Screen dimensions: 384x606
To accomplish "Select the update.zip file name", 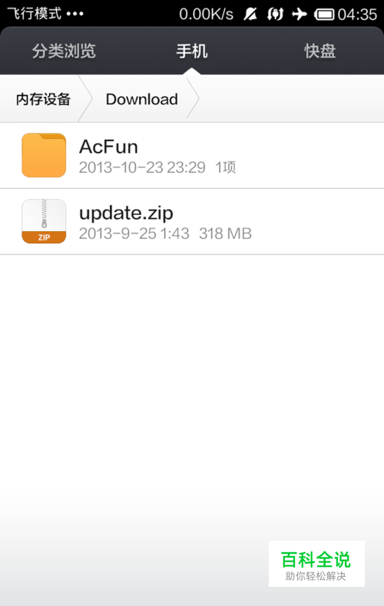I will point(126,214).
